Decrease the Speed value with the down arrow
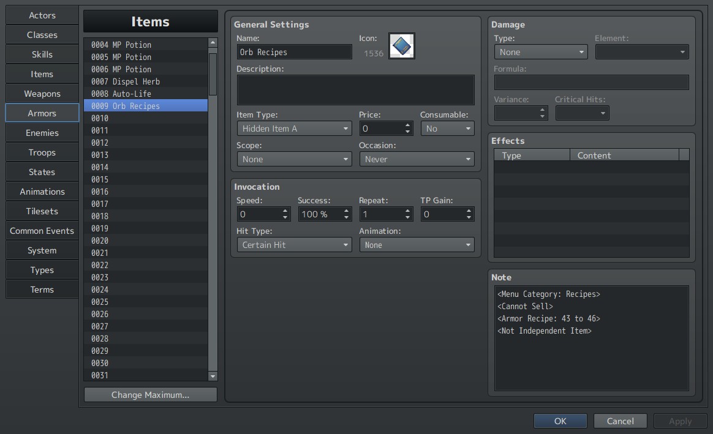The image size is (713, 434). tap(285, 217)
